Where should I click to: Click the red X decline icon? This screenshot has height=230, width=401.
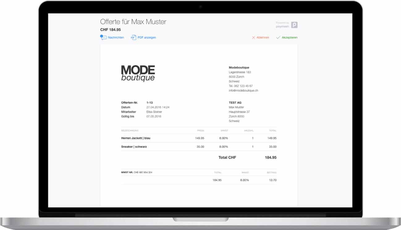pos(253,38)
